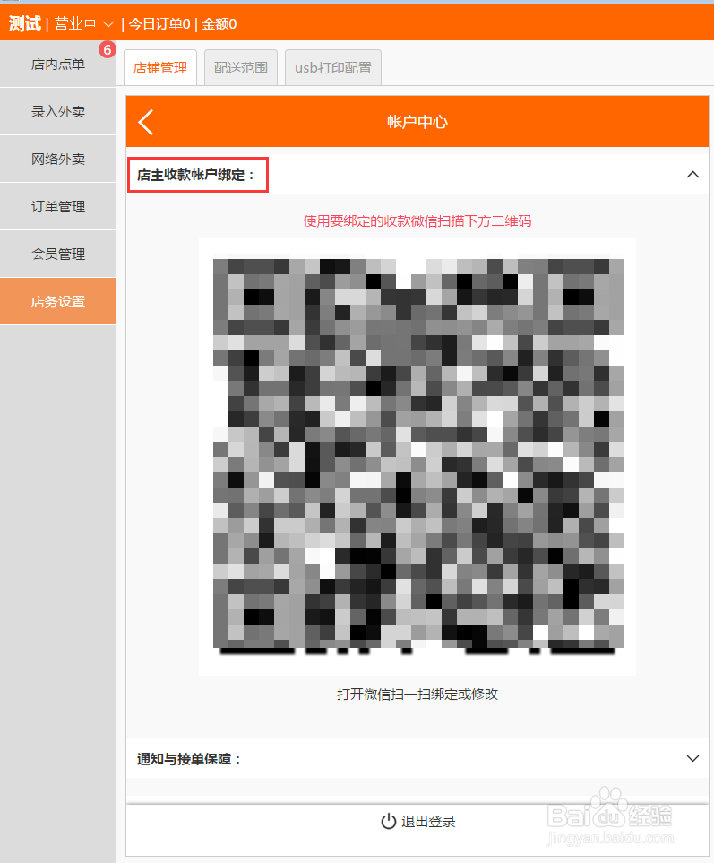Image resolution: width=714 pixels, height=863 pixels.
Task: Click the 今日订单0 text in header
Action: pyautogui.click(x=159, y=23)
